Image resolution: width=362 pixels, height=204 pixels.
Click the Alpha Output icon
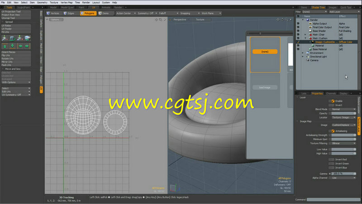[310, 24]
